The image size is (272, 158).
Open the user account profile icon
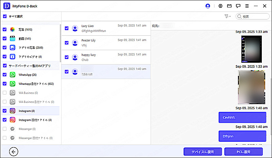pyautogui.click(x=208, y=6)
